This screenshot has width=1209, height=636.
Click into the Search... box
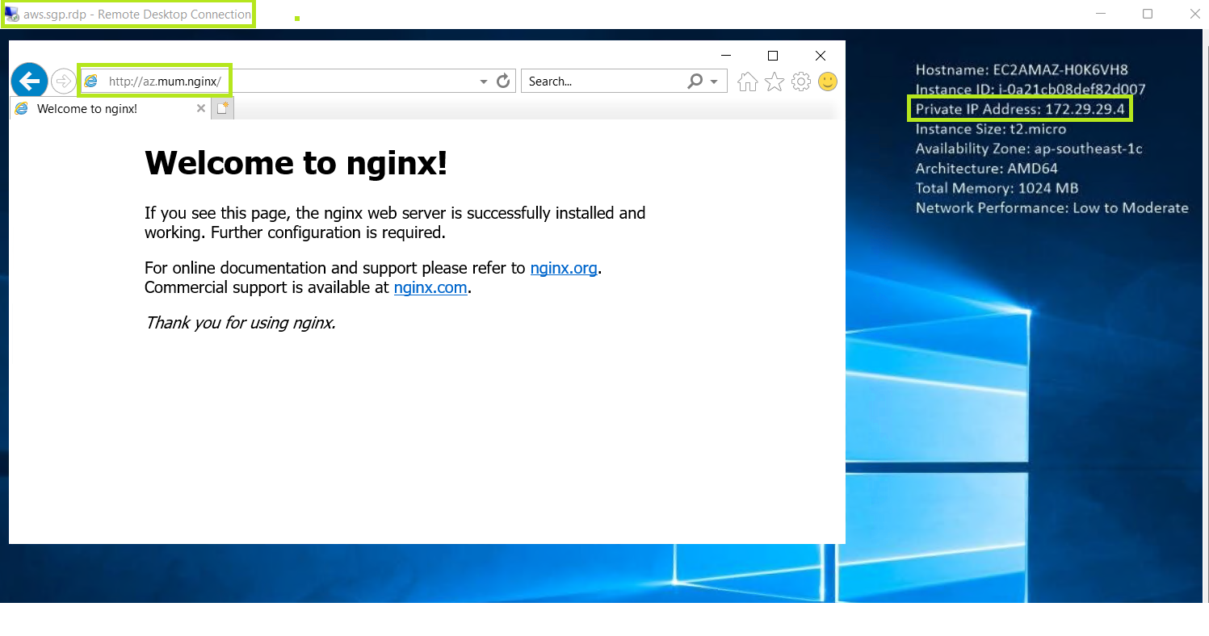click(x=602, y=81)
